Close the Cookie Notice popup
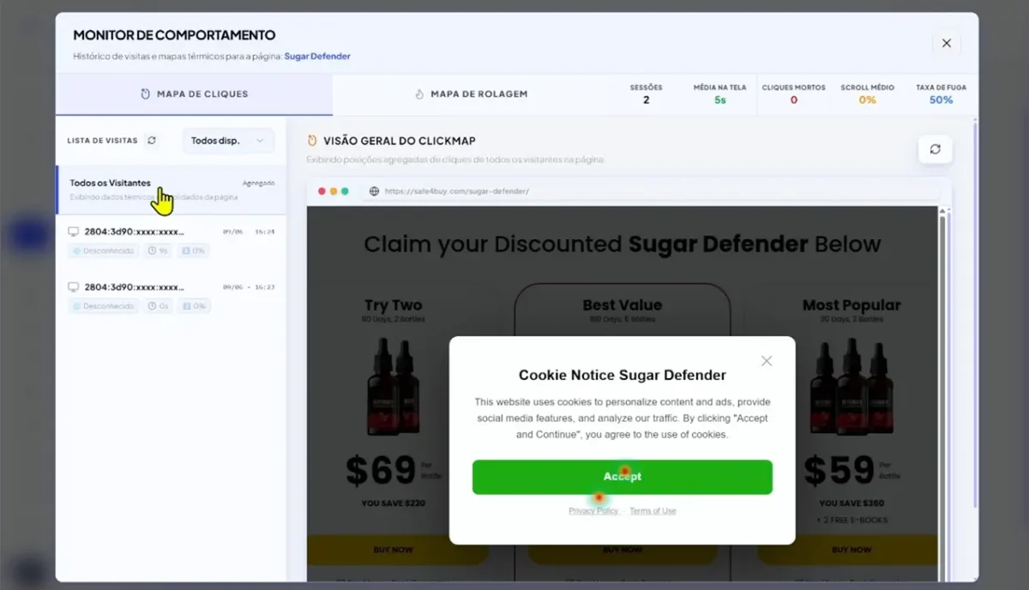 point(767,361)
